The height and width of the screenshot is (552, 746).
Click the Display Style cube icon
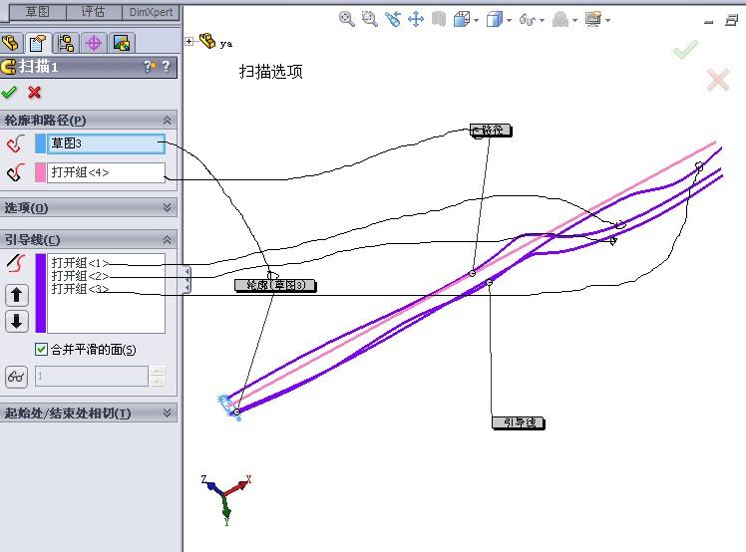coord(494,20)
